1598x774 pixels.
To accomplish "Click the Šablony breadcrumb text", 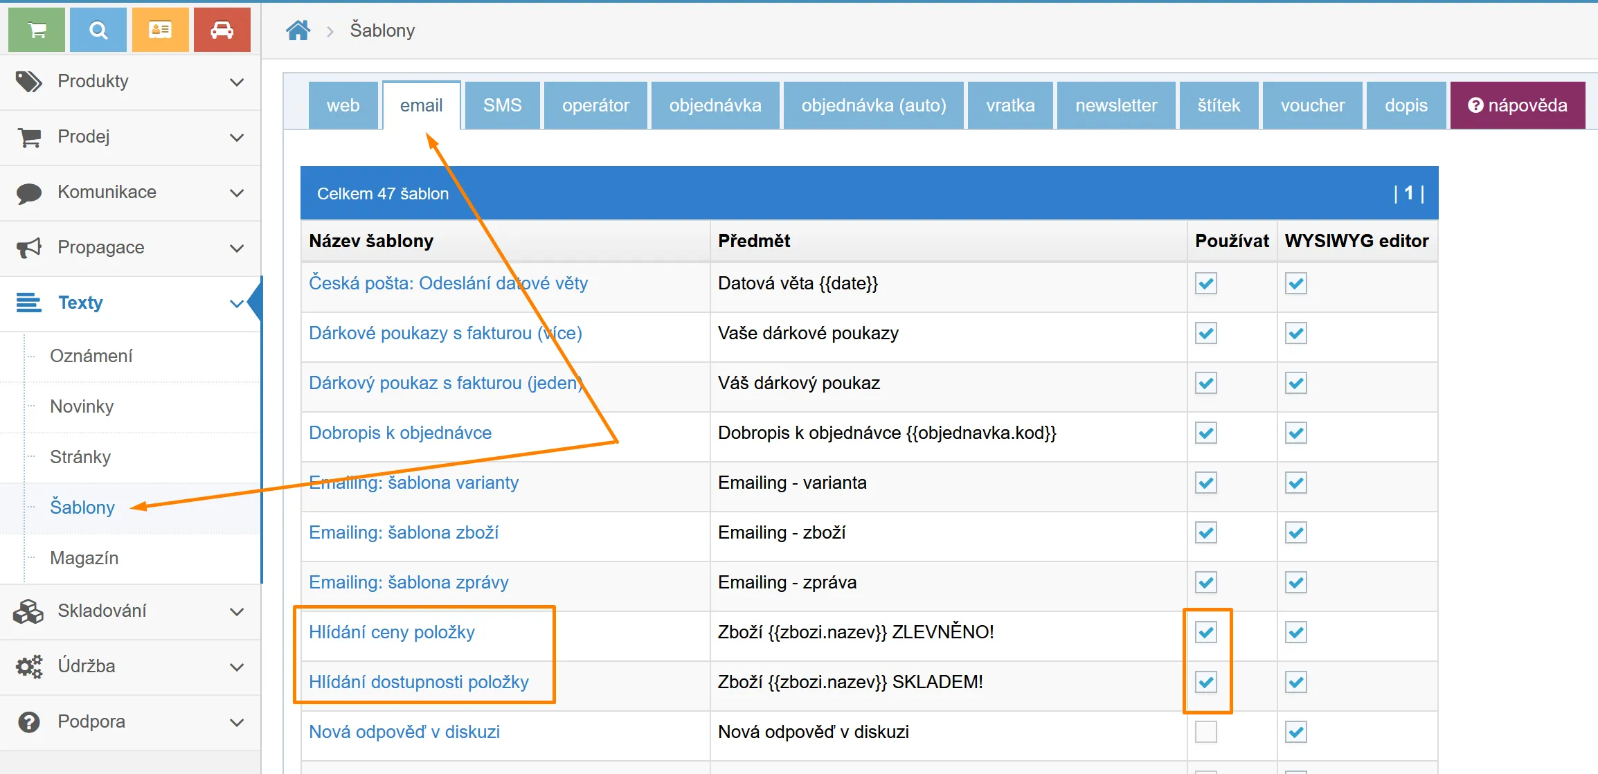I will (382, 30).
